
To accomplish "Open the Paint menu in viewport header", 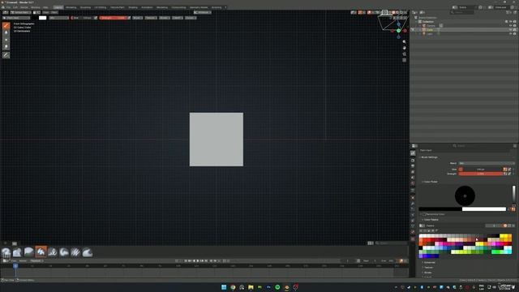I will pyautogui.click(x=54, y=13).
